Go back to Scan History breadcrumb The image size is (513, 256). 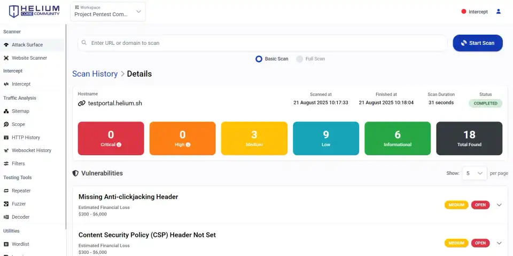pyautogui.click(x=95, y=74)
